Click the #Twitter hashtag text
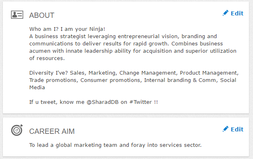This screenshot has height=159, width=253. click(x=141, y=102)
